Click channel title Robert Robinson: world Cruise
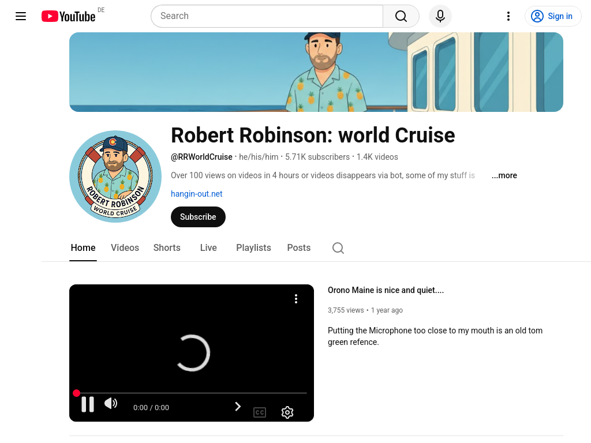This screenshot has height=443, width=591. coord(313,135)
